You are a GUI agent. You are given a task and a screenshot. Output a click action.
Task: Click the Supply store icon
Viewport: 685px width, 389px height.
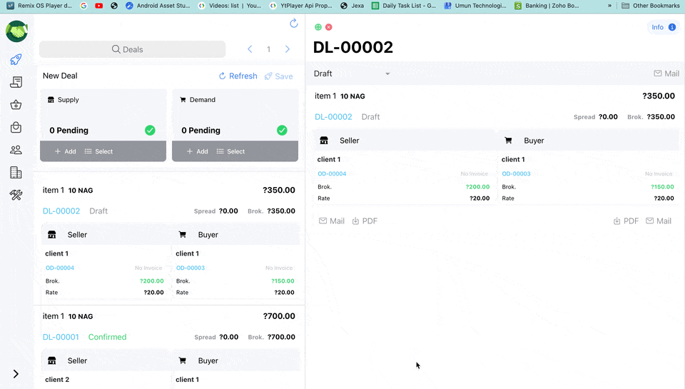point(51,100)
